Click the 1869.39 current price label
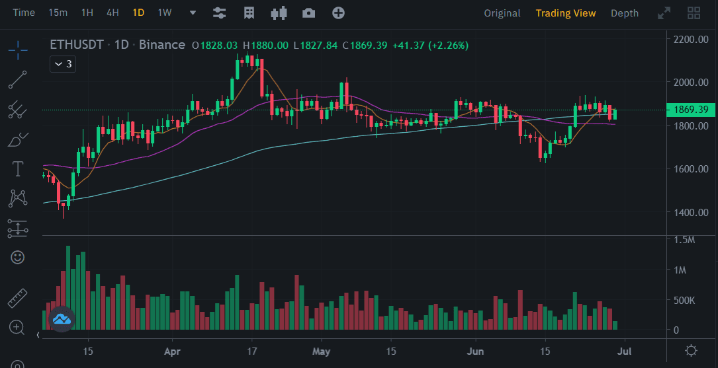Image resolution: width=718 pixels, height=368 pixels. 691,110
